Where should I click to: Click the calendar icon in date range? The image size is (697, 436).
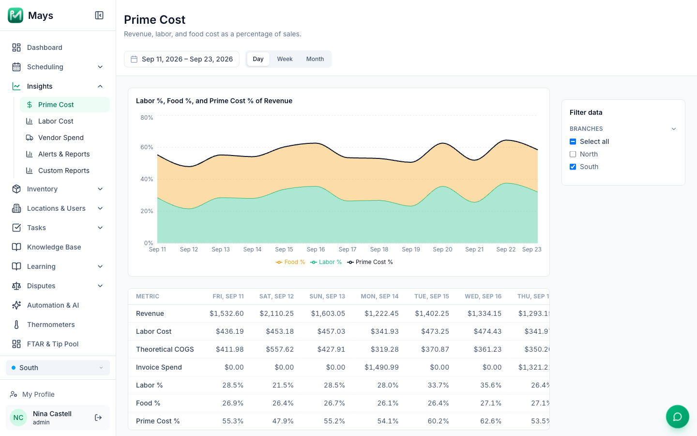pos(134,59)
